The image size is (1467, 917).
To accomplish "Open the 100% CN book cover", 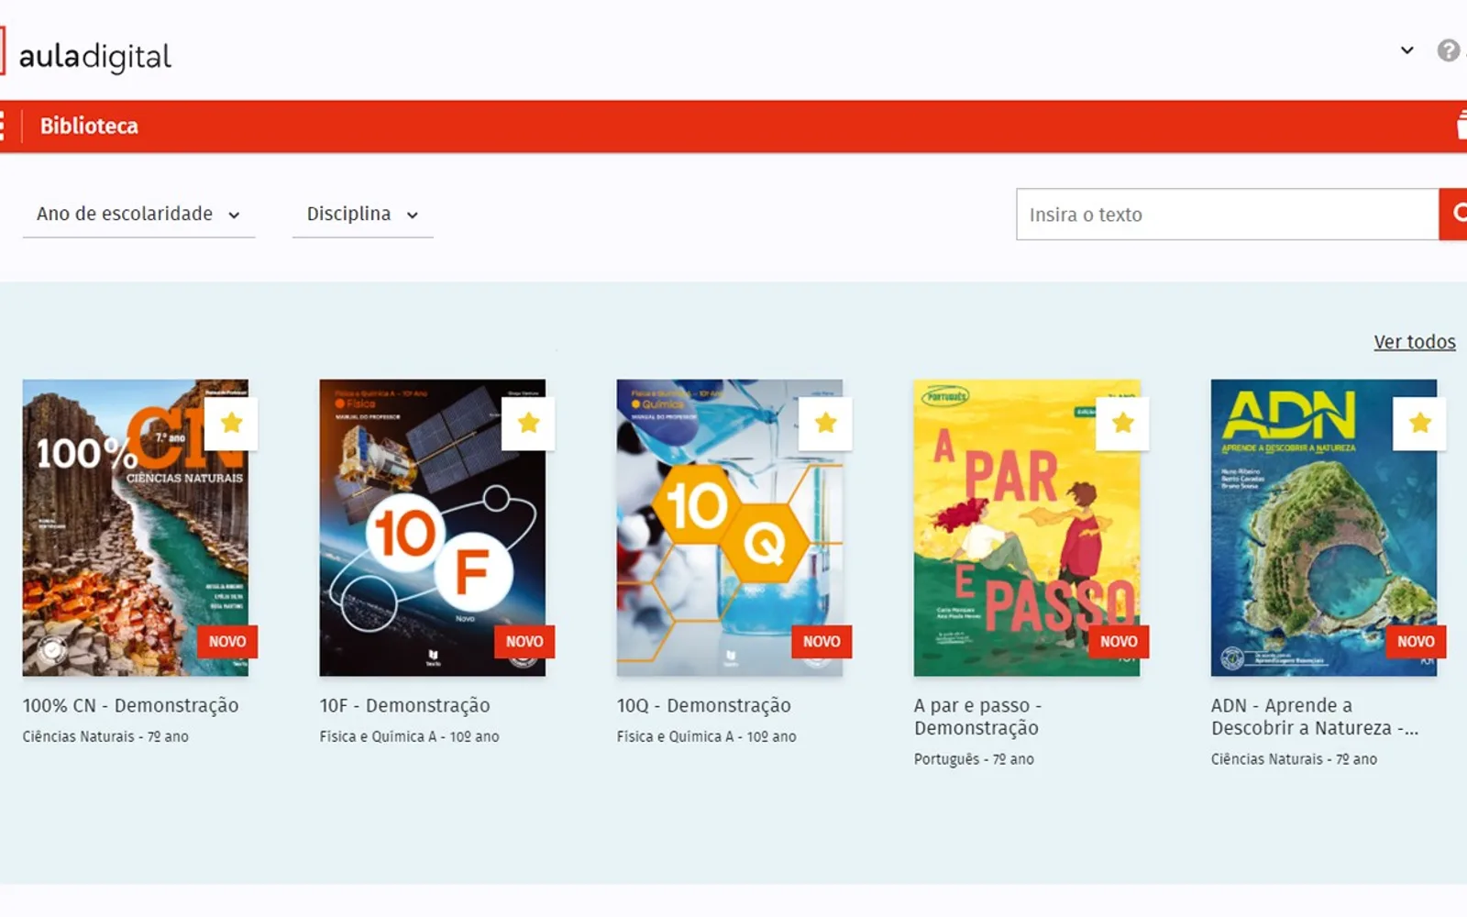I will pos(136,528).
